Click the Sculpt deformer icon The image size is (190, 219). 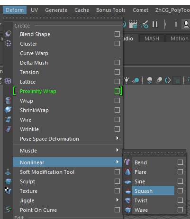(x=8, y=181)
